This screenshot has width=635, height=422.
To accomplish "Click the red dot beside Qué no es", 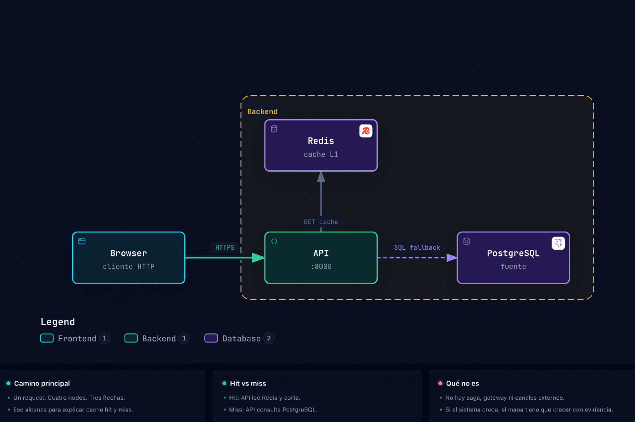I will click(x=440, y=384).
